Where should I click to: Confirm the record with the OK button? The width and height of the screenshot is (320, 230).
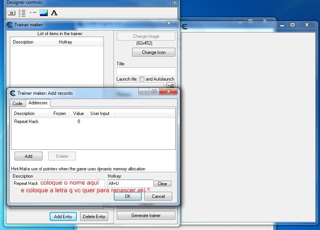[128, 196]
